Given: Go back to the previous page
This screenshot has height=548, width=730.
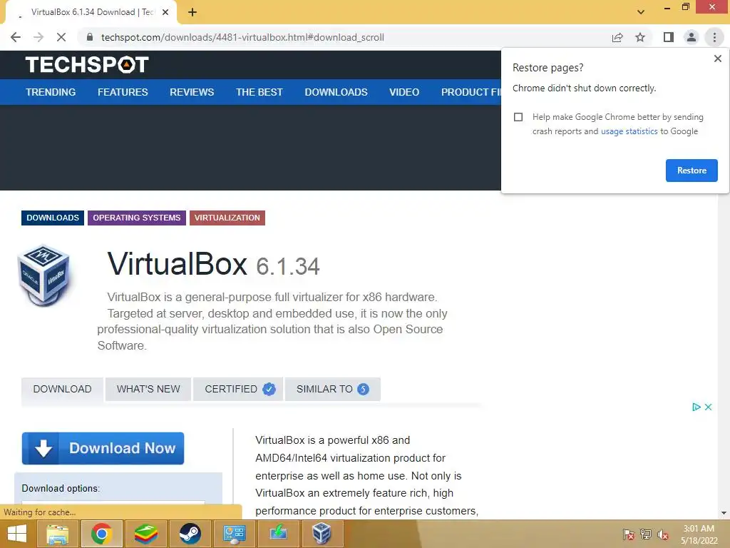Looking at the screenshot, I should point(16,37).
